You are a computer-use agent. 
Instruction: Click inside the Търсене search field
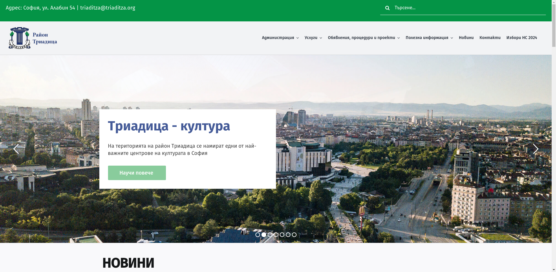(463, 8)
